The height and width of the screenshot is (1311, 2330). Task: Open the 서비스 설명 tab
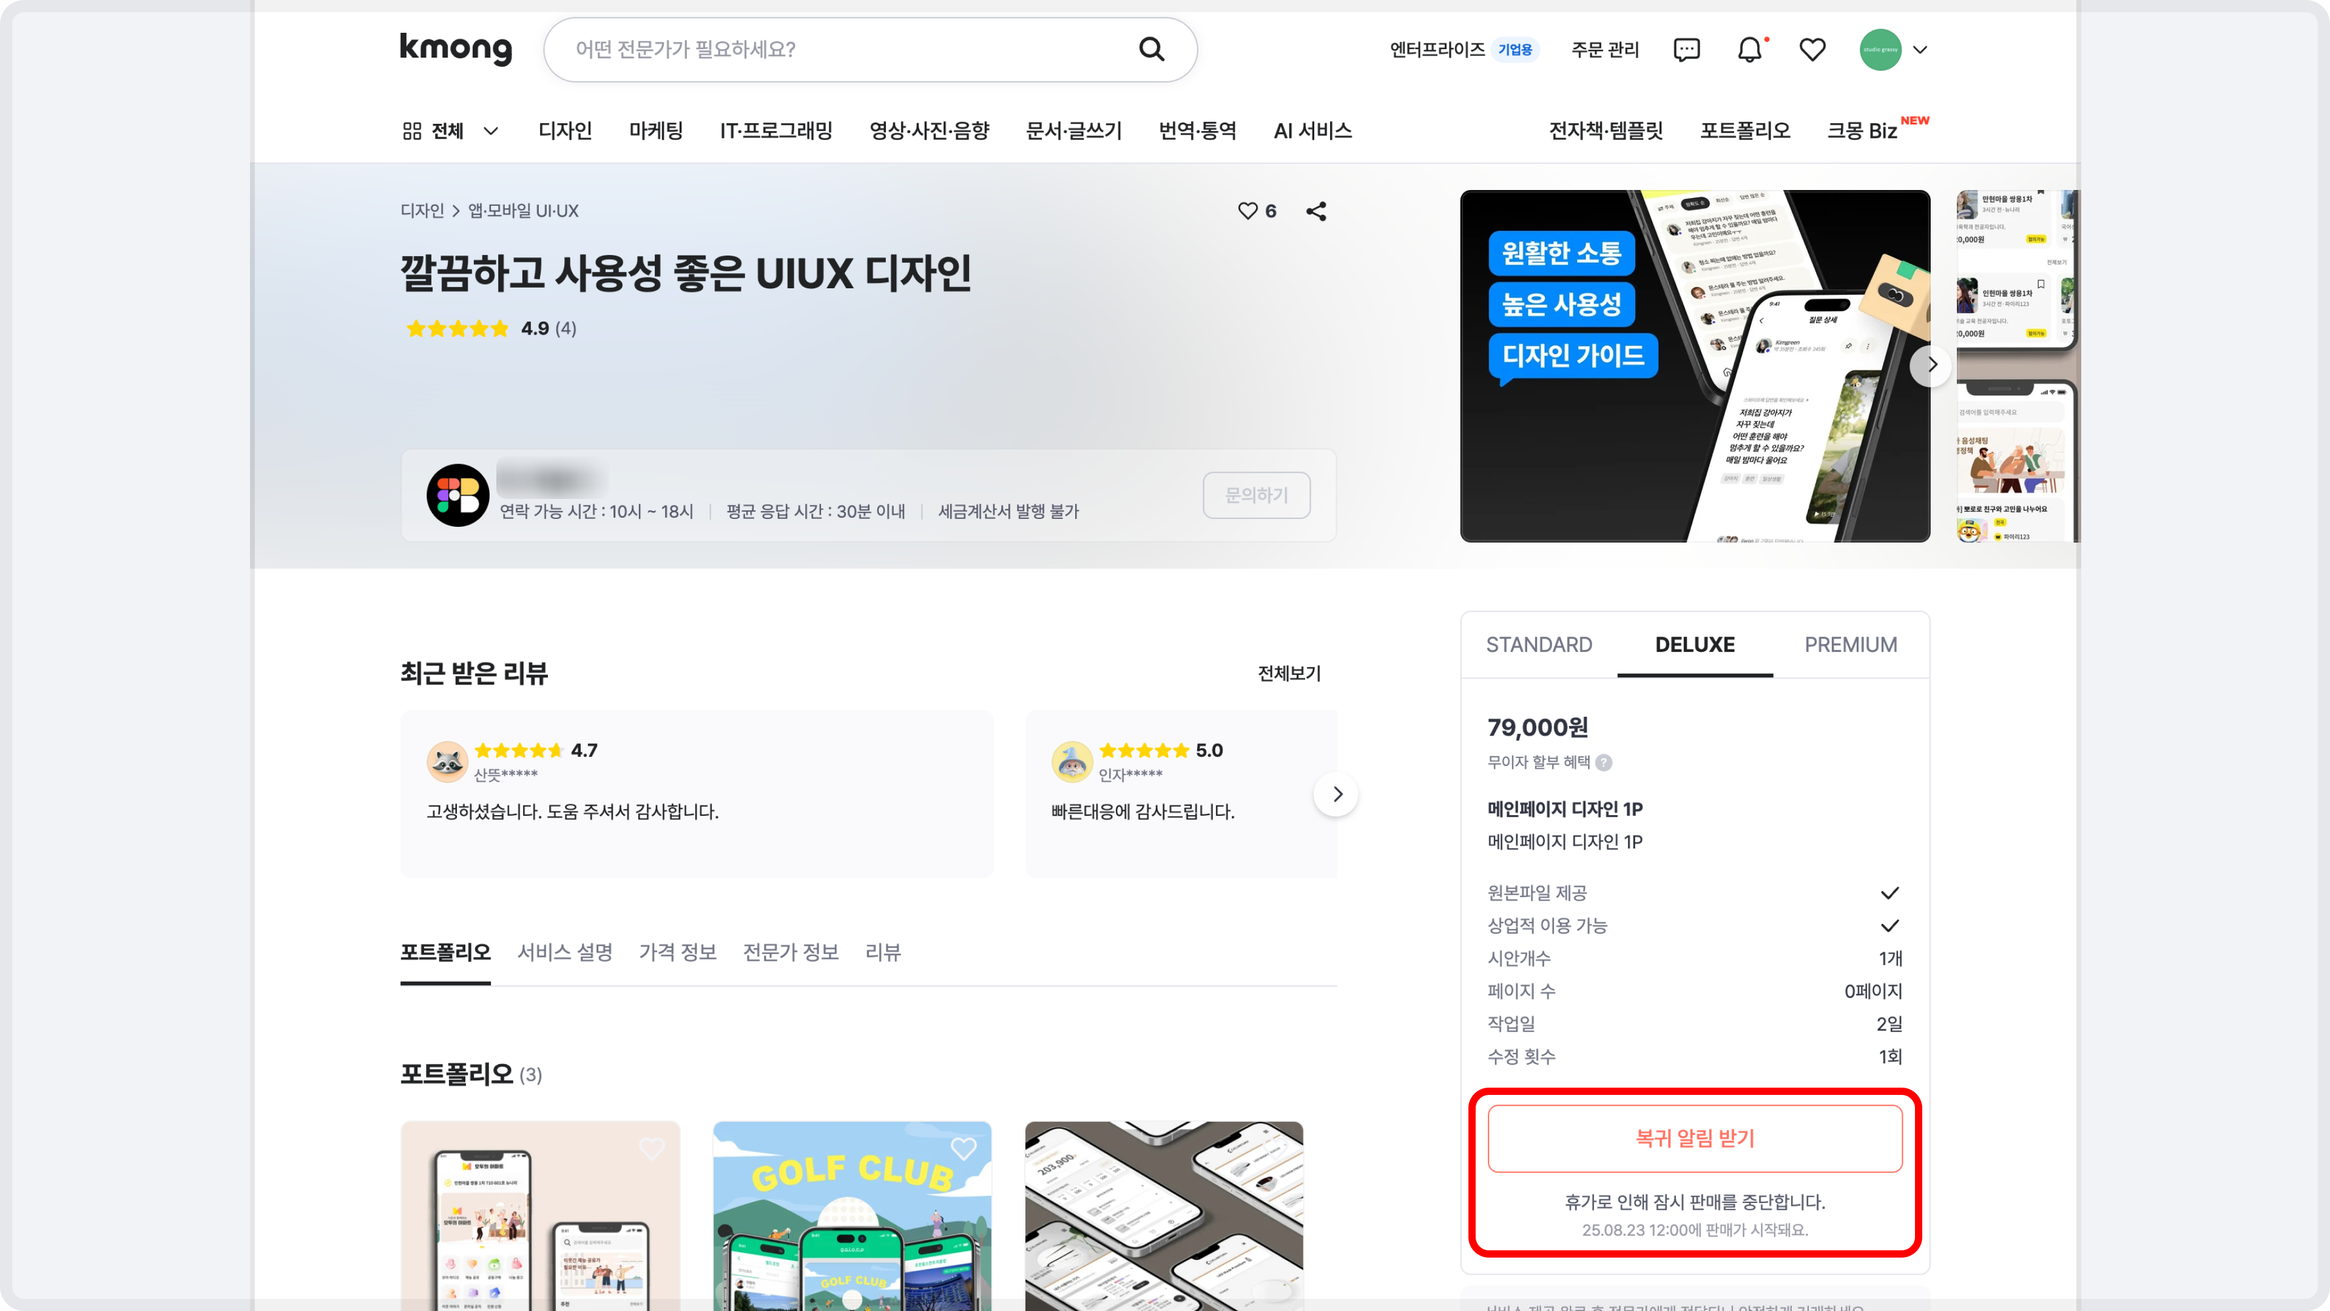coord(566,952)
